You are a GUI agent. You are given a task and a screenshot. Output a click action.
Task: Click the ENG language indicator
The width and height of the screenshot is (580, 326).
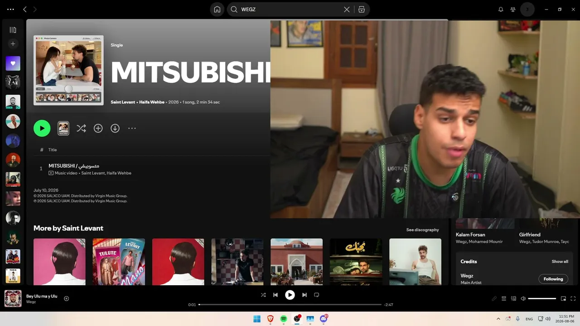[529, 319]
